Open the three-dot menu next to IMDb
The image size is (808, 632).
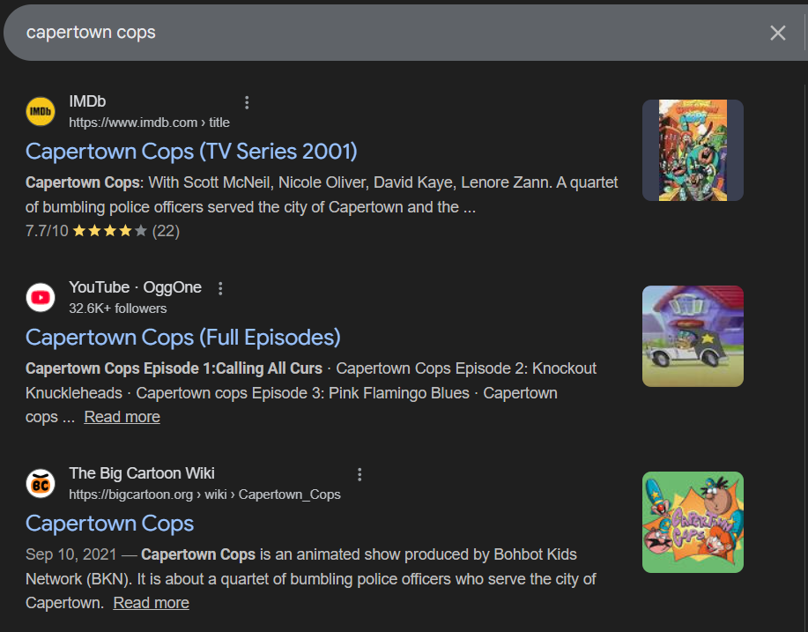(x=247, y=102)
